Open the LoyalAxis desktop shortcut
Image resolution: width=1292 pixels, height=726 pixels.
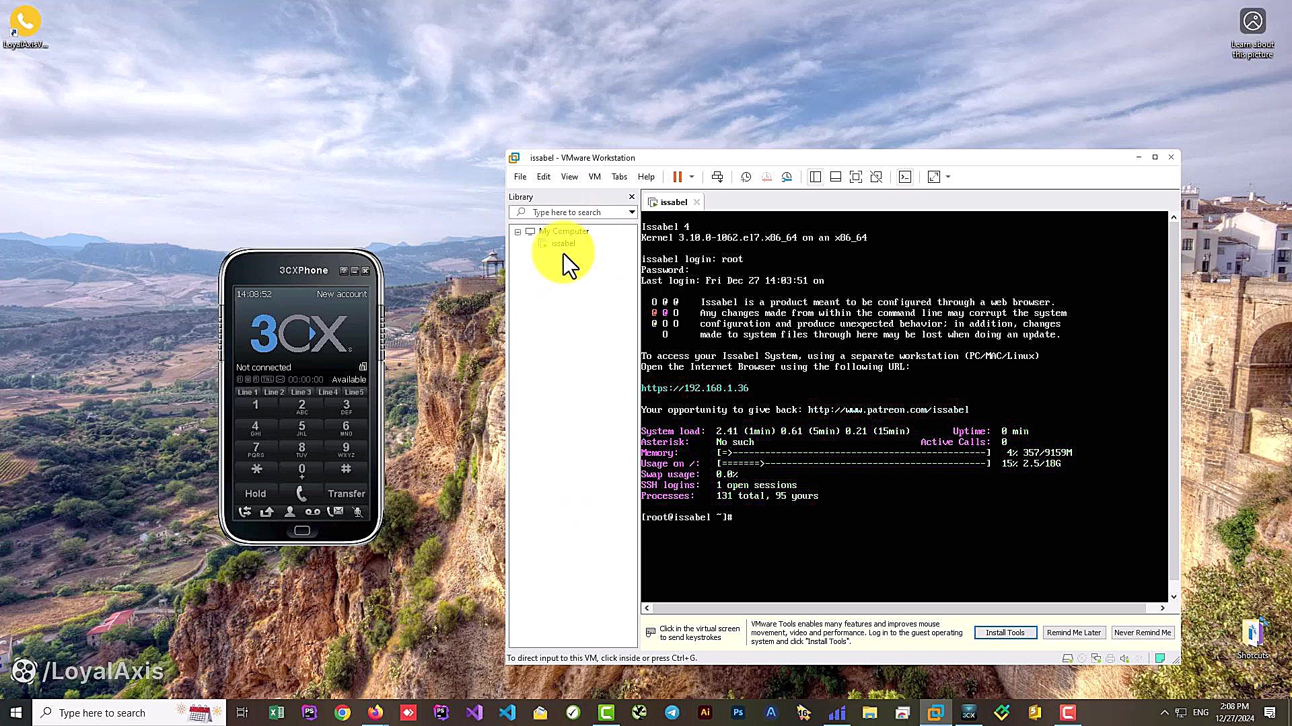pos(26,28)
